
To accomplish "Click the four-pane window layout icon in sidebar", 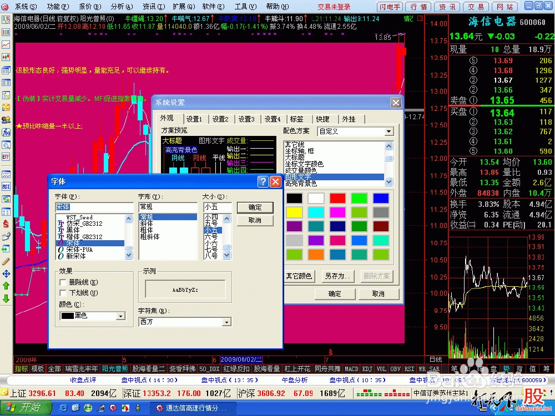I will pyautogui.click(x=6, y=211).
